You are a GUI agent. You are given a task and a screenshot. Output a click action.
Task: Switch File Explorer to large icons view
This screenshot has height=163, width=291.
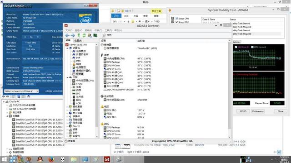point(279,152)
